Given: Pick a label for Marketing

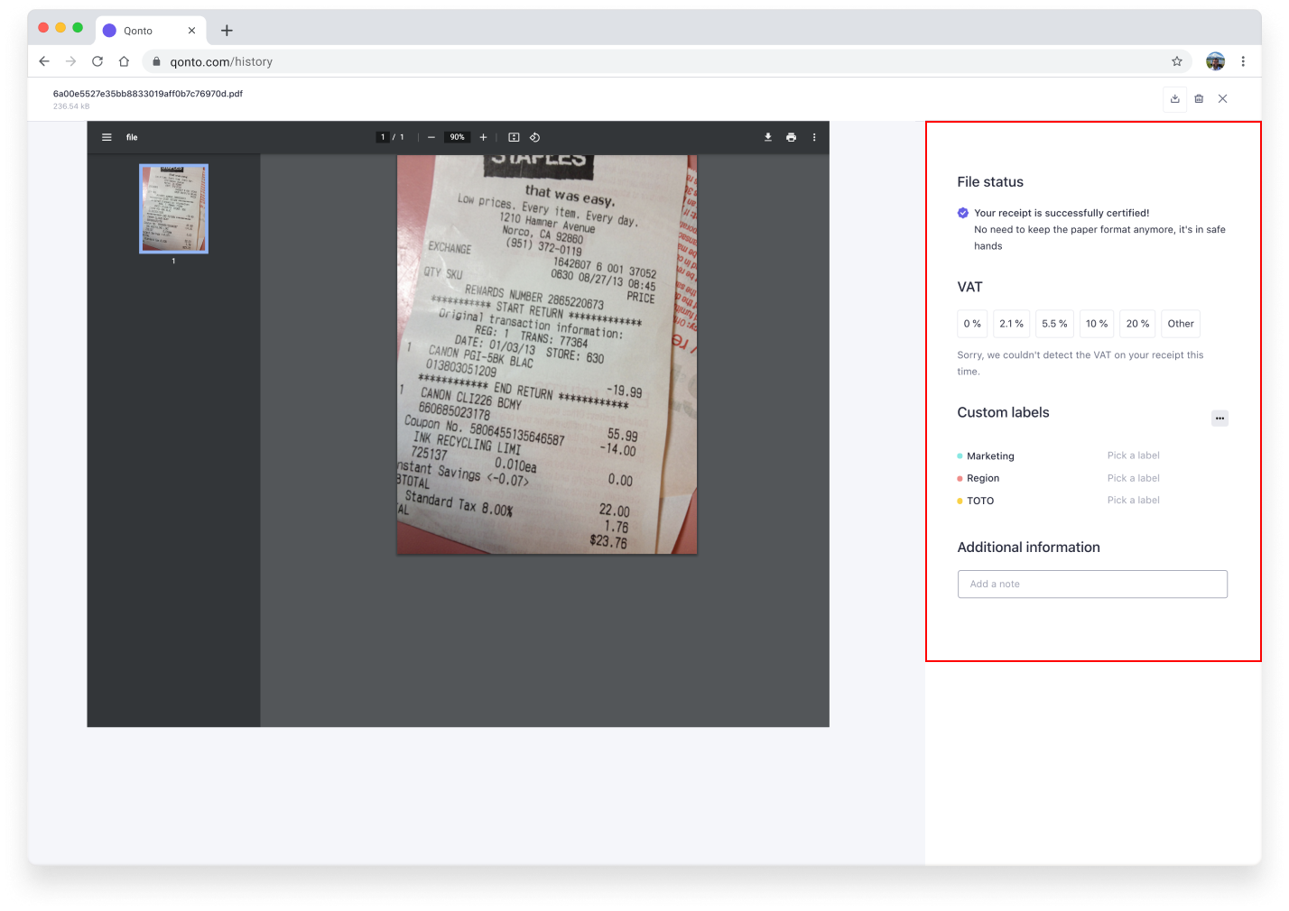Looking at the screenshot, I should tap(1133, 455).
